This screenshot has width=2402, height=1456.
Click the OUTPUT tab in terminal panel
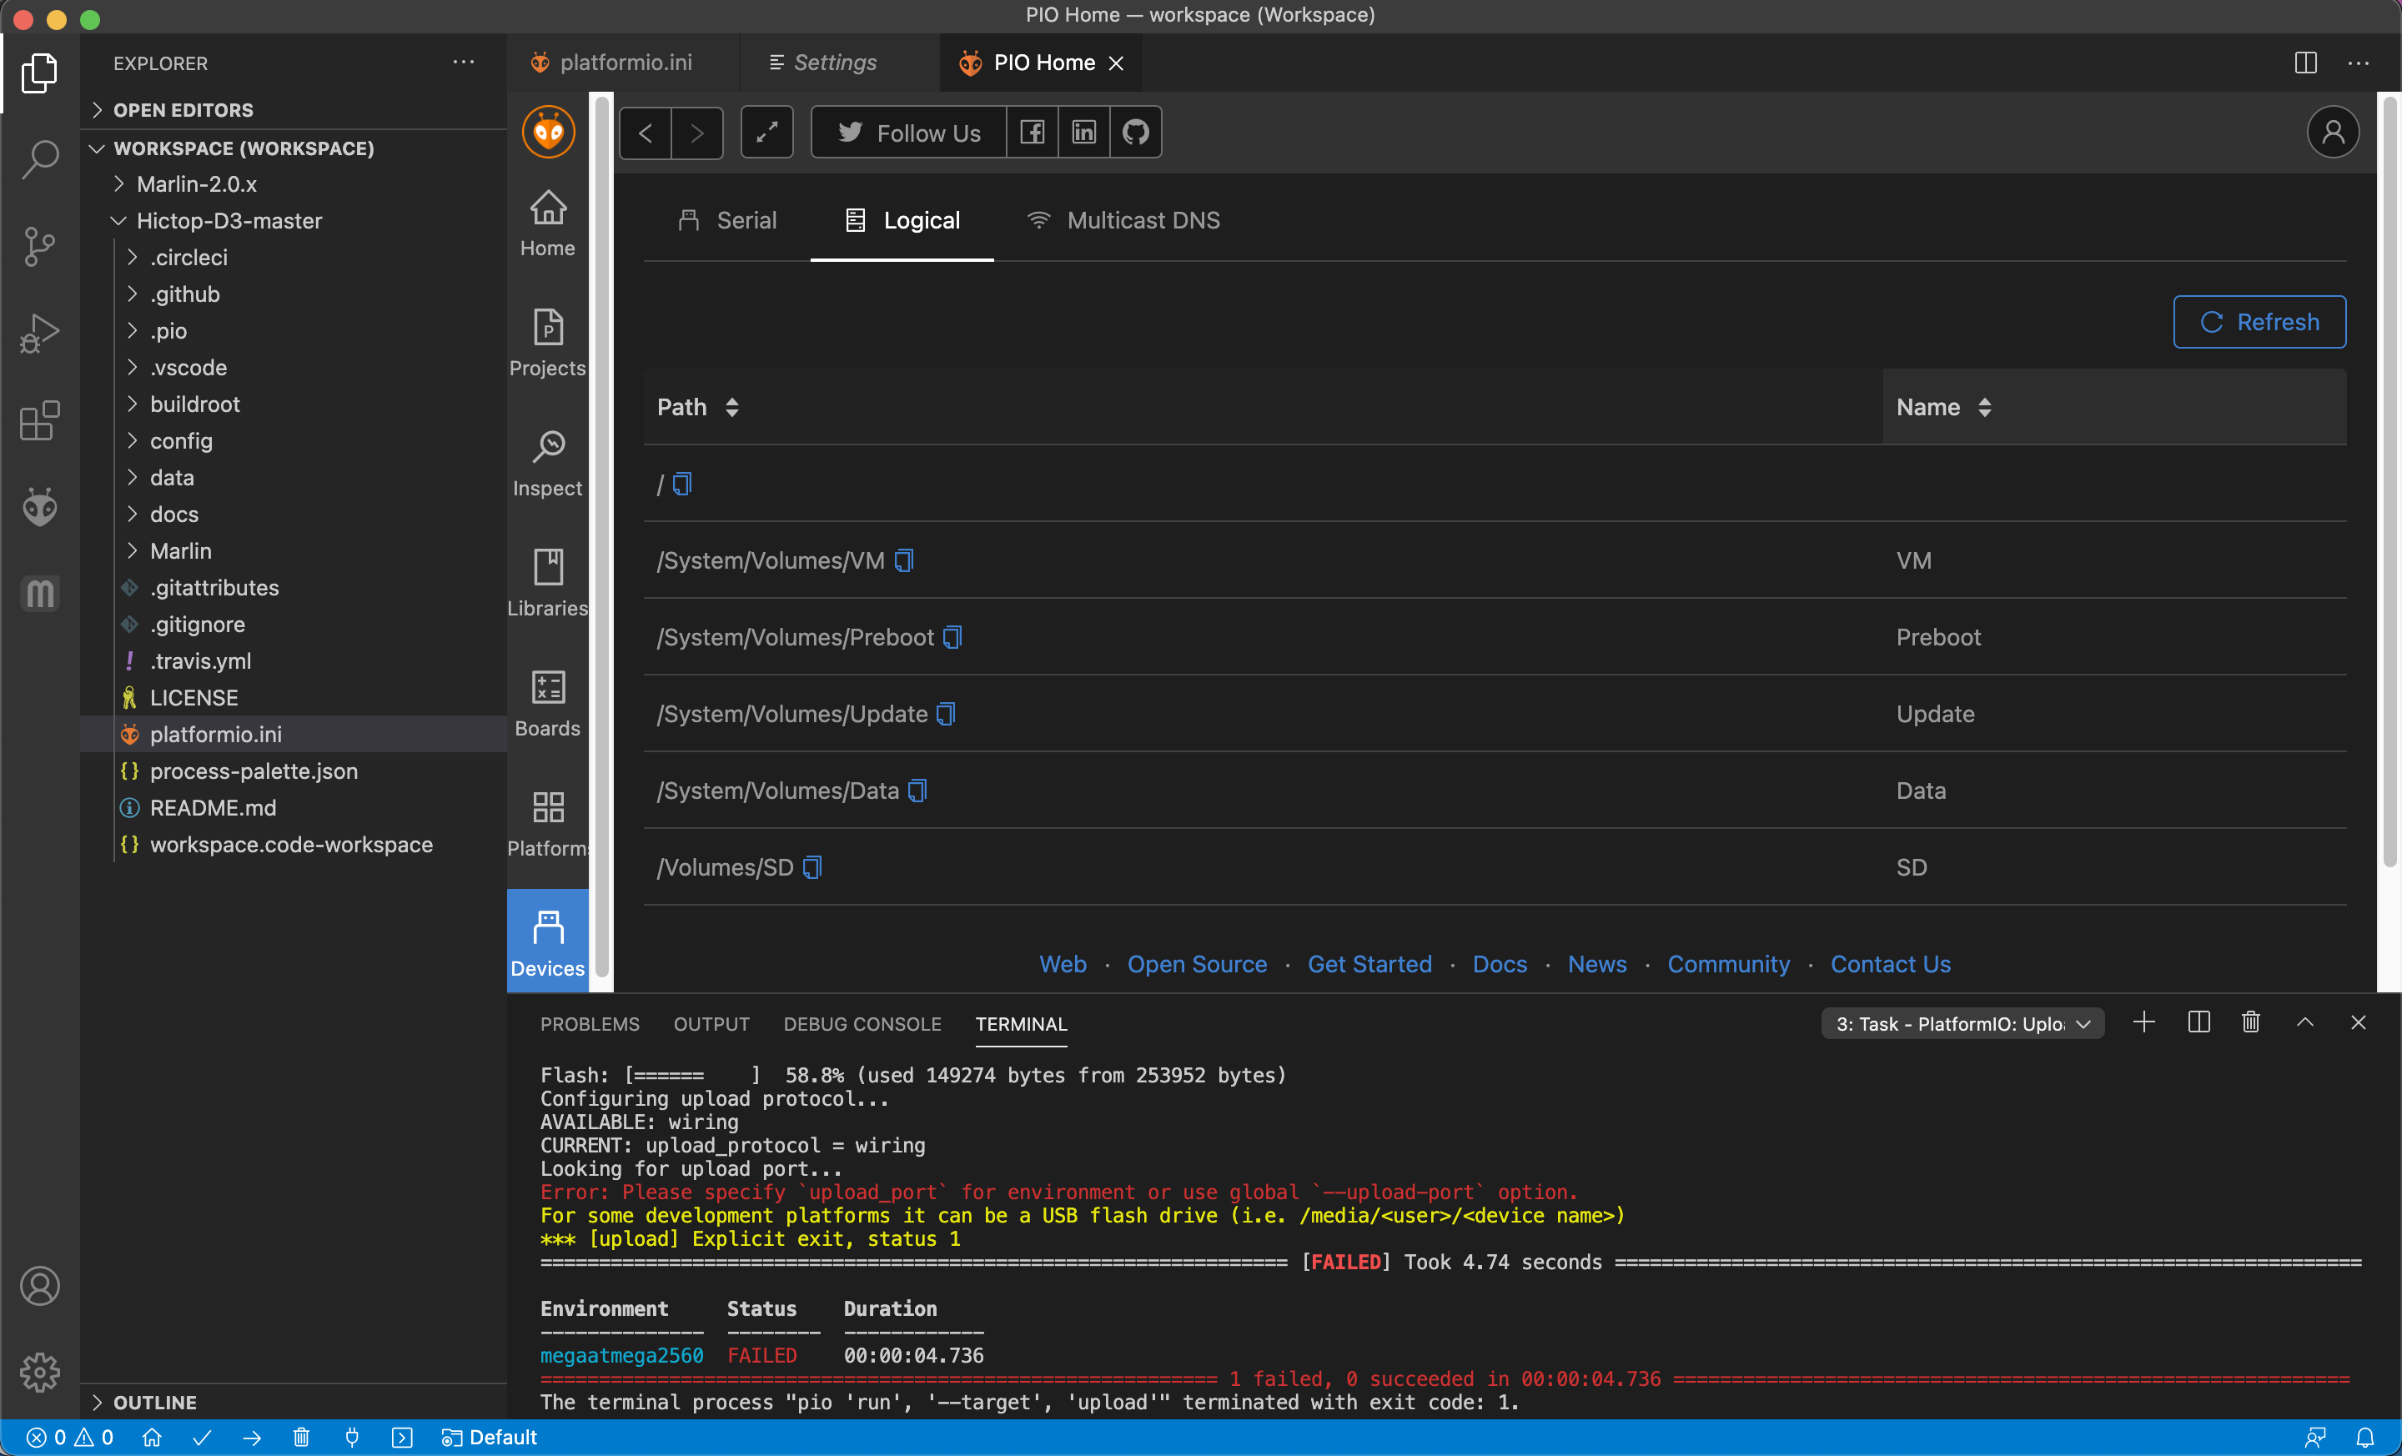712,1024
